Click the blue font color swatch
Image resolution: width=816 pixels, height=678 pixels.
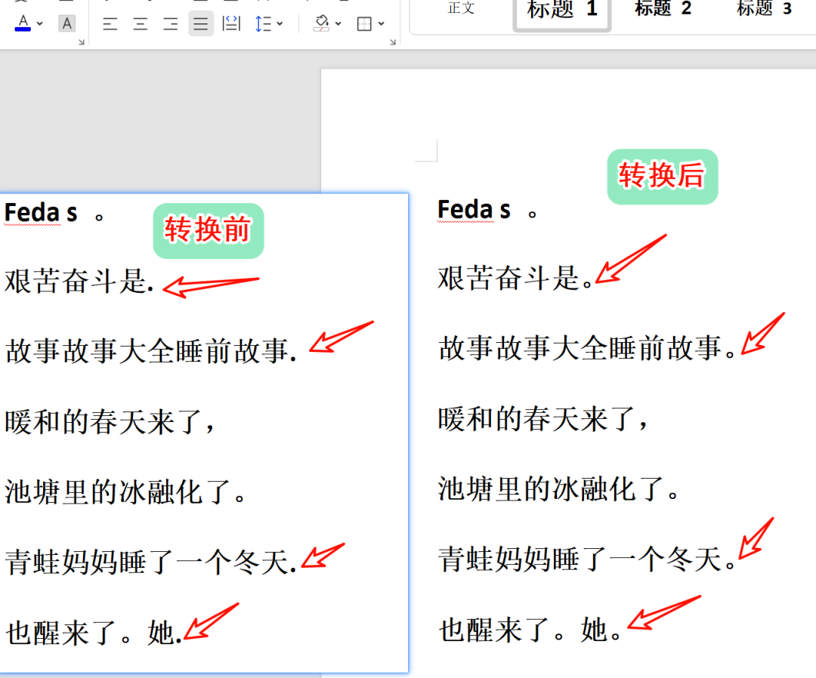[x=22, y=29]
